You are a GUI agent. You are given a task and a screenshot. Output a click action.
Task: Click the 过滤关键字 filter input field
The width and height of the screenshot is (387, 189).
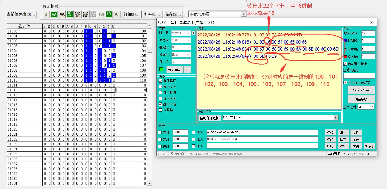359,76
